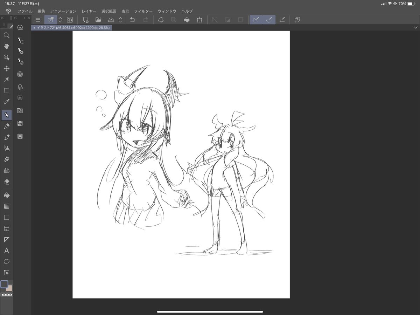Image resolution: width=420 pixels, height=315 pixels.
Task: Open the Layer Property palette icon
Action: [20, 87]
